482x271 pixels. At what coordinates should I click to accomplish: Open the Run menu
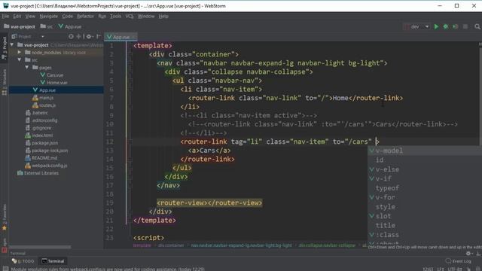click(102, 17)
